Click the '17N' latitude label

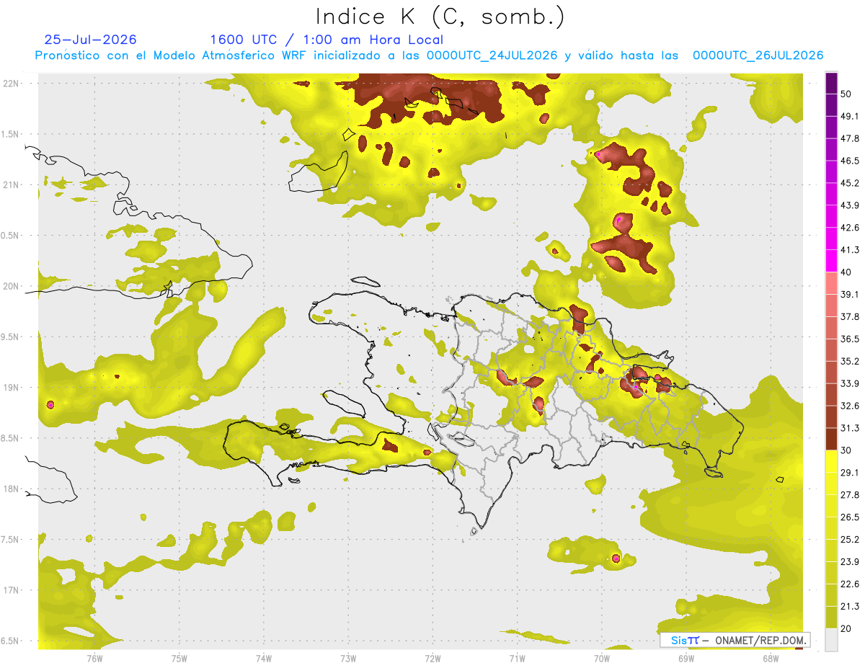[x=12, y=590]
